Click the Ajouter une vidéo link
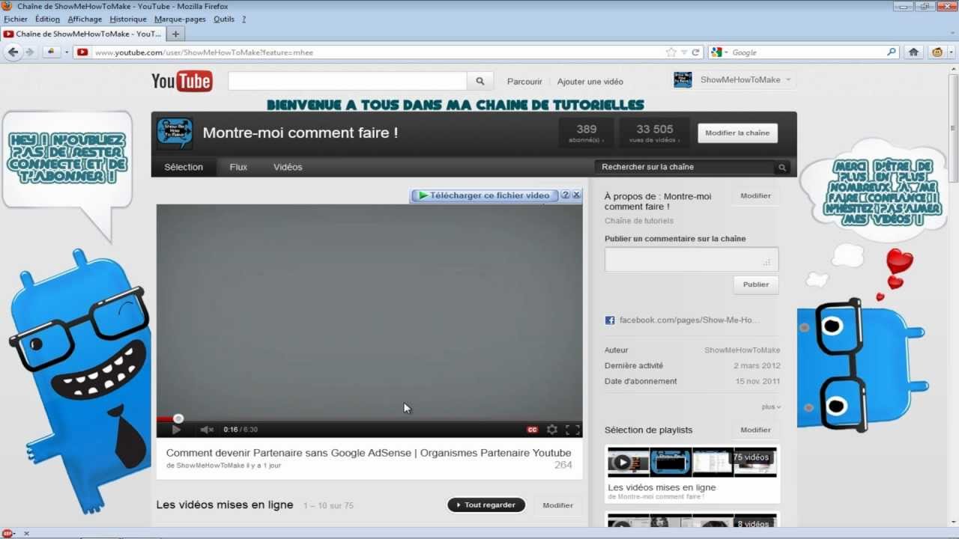959x539 pixels. tap(590, 82)
